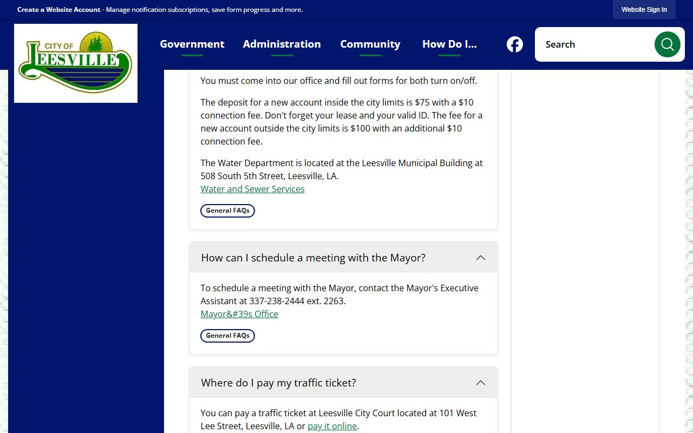Click the Create a Website Account link
This screenshot has width=693, height=433.
coord(59,10)
